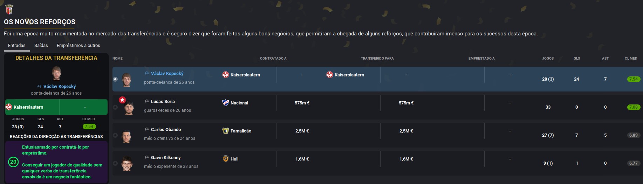Click Kaiserslautern badge in Transferido Para column

330,75
